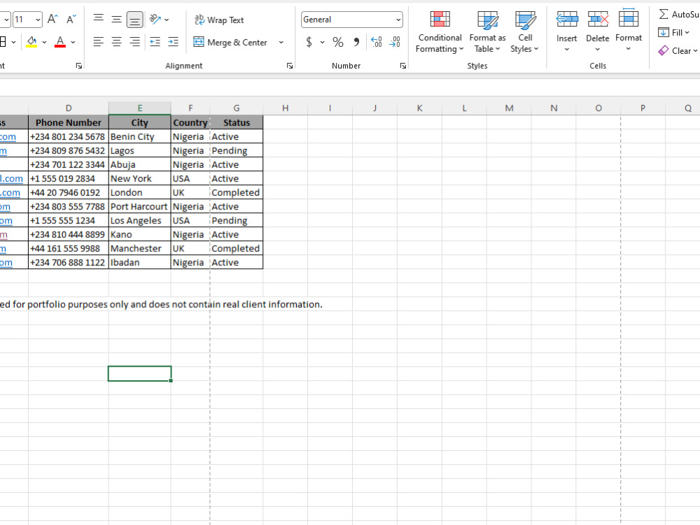Viewport: 700px width, 525px height.
Task: Open the Clear options
Action: click(x=678, y=51)
